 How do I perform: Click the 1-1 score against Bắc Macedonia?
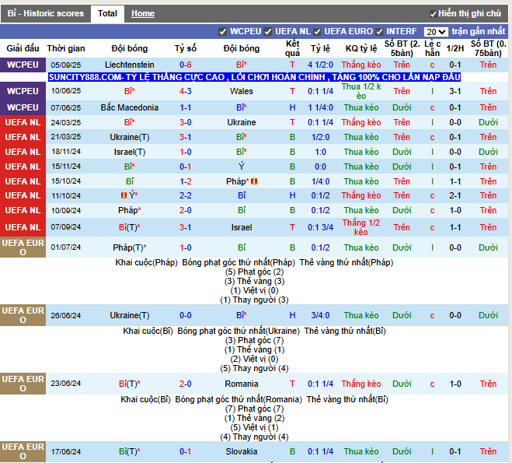click(186, 107)
